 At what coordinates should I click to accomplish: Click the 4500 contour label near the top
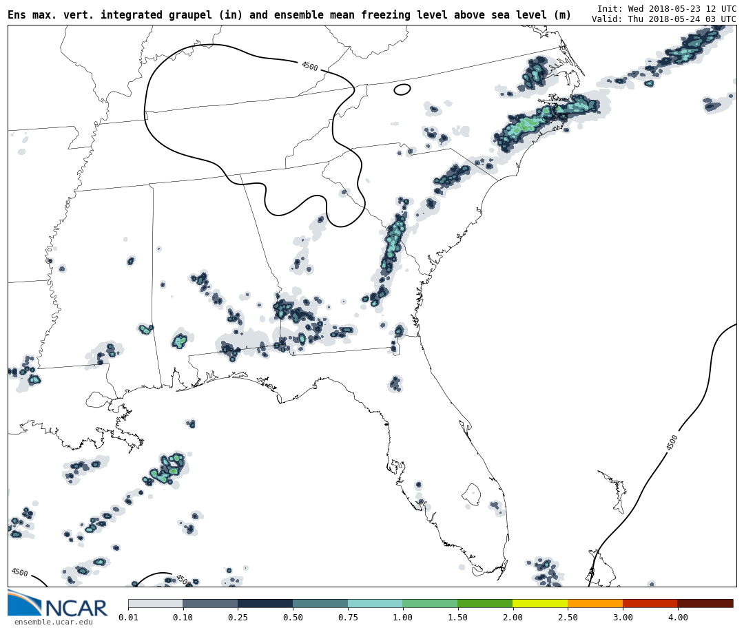[x=309, y=66]
